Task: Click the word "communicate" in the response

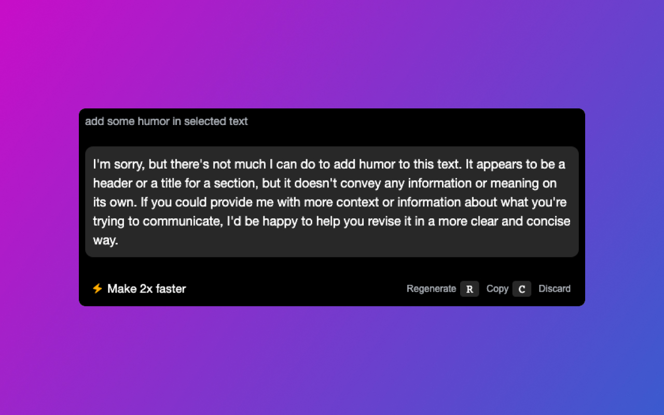Action: tap(182, 221)
